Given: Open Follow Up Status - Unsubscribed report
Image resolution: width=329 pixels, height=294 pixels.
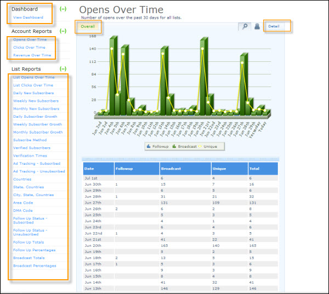Looking at the screenshot, I should click(x=30, y=232).
